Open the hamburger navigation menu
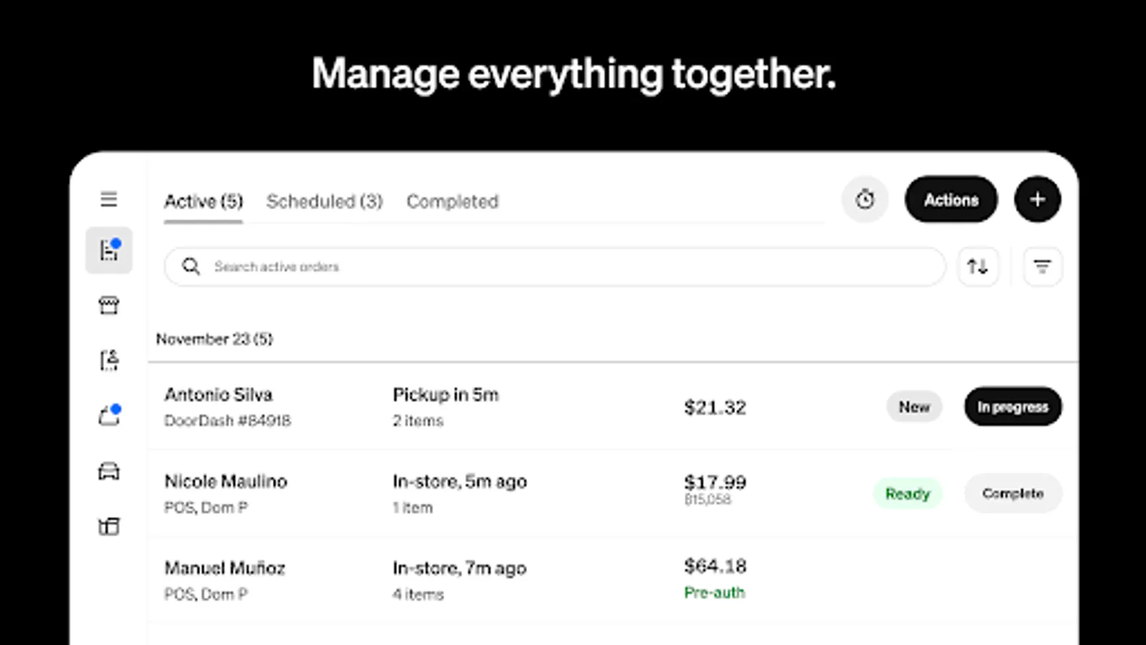The height and width of the screenshot is (645, 1146). coord(109,199)
